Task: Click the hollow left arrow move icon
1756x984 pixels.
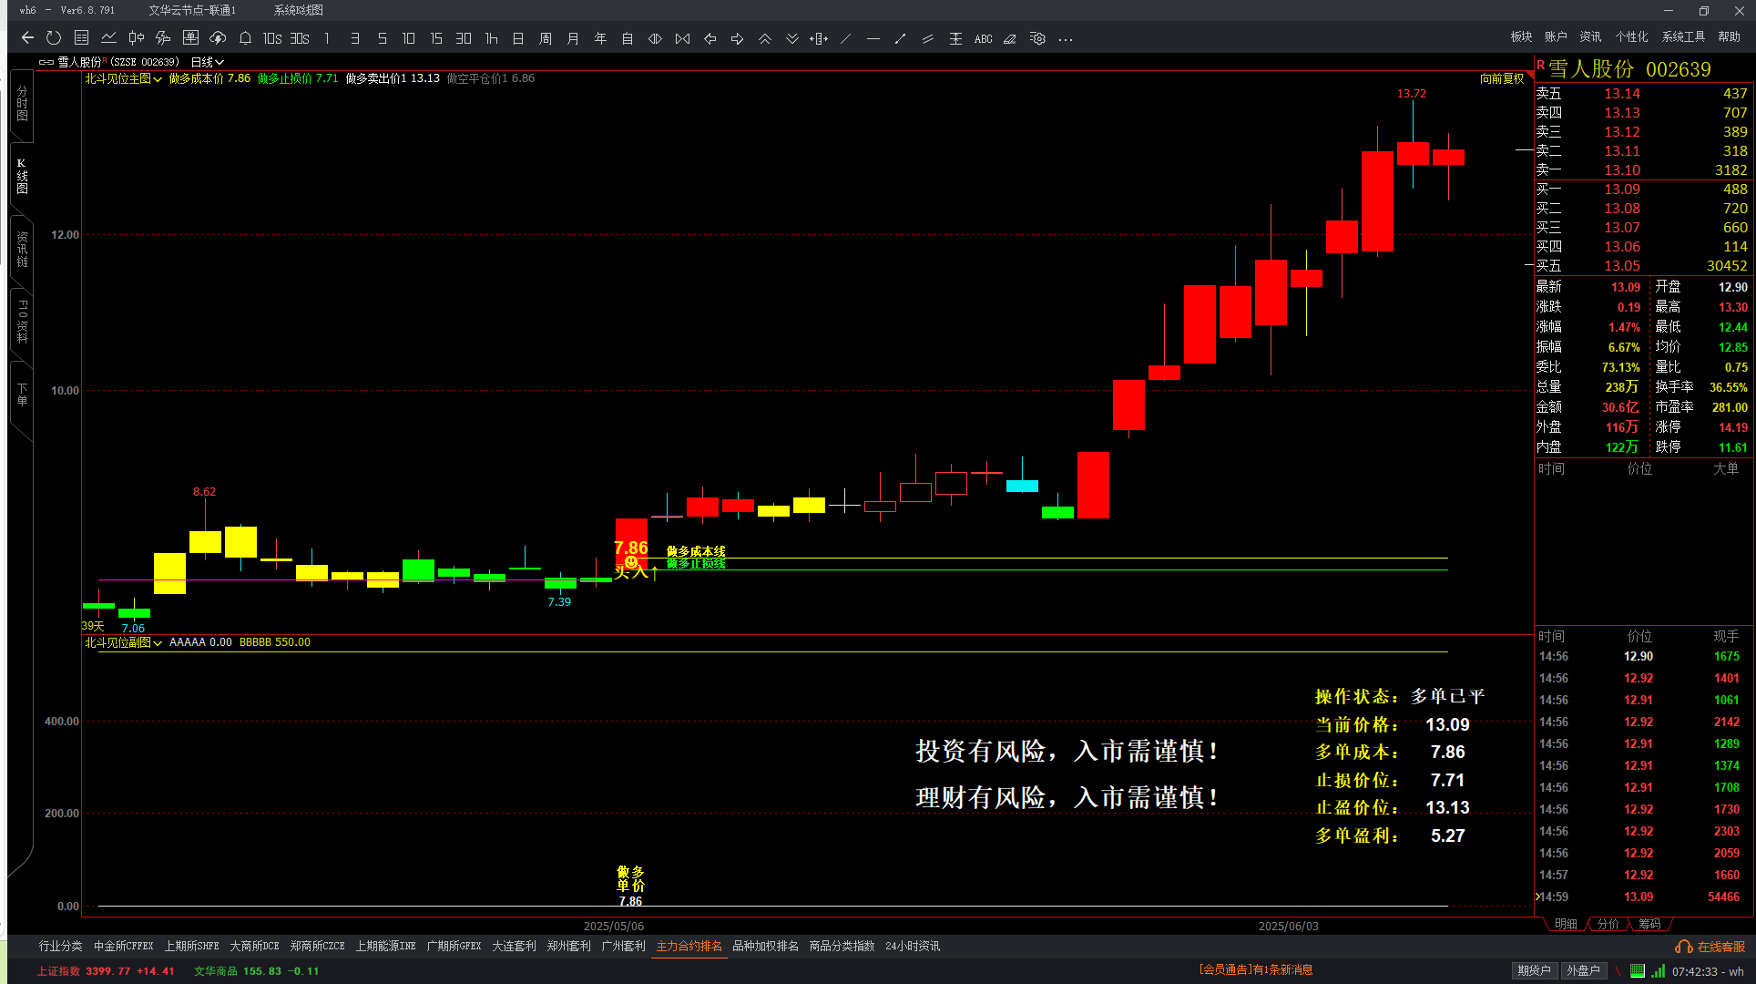Action: [x=710, y=38]
